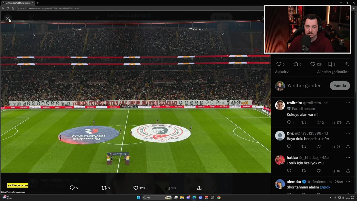The height and width of the screenshot is (201, 357).
Task: Click the taskbar Ara search box
Action: [x=157, y=198]
